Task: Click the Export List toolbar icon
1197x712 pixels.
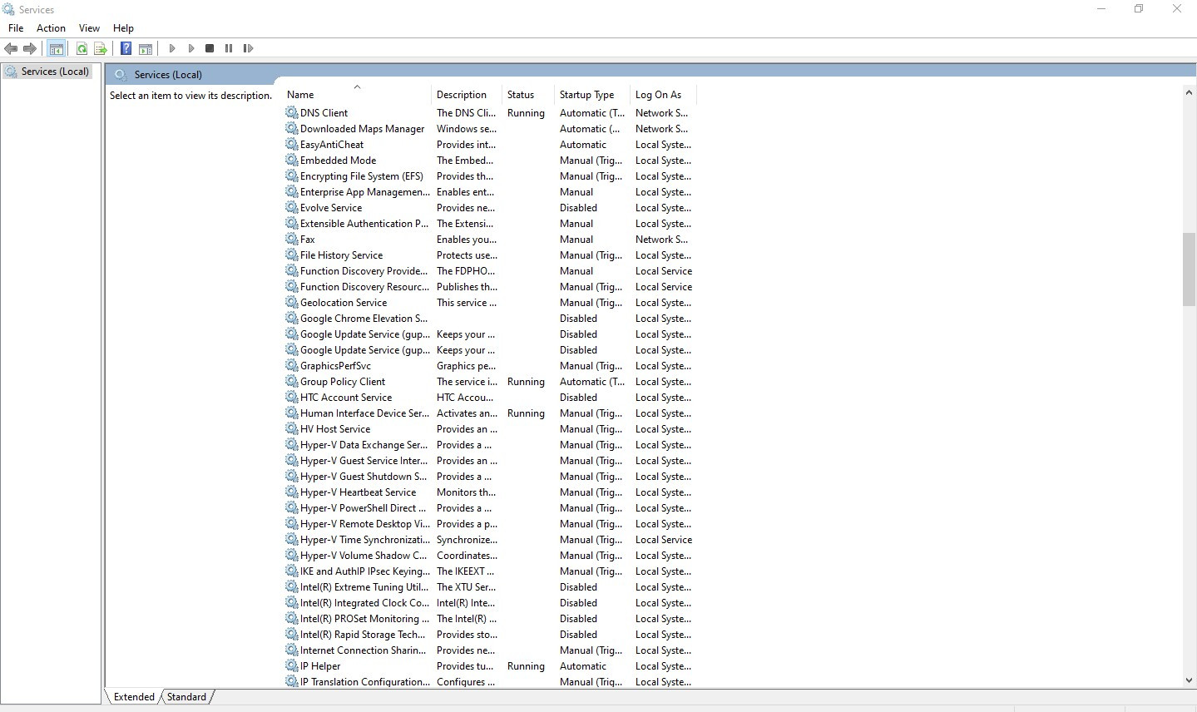Action: coord(101,48)
